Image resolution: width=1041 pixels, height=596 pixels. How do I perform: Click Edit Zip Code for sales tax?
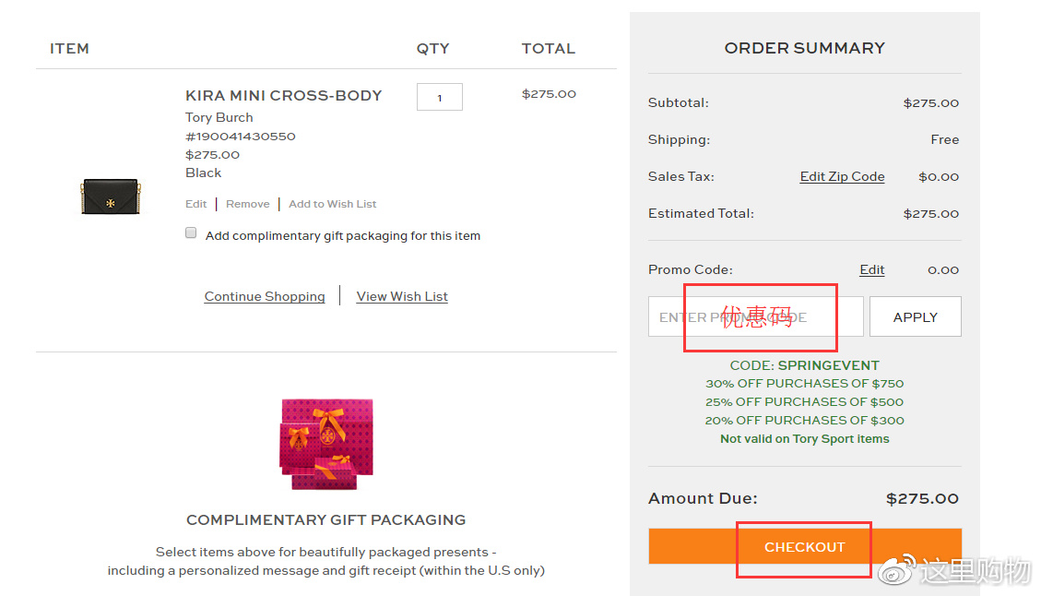(x=842, y=176)
